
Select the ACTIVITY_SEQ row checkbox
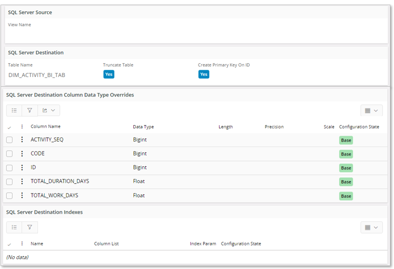pyautogui.click(x=9, y=140)
